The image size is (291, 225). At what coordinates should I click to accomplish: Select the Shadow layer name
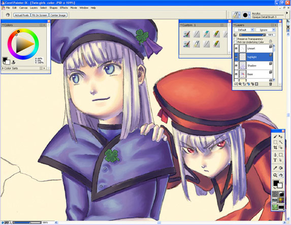pos(252,65)
